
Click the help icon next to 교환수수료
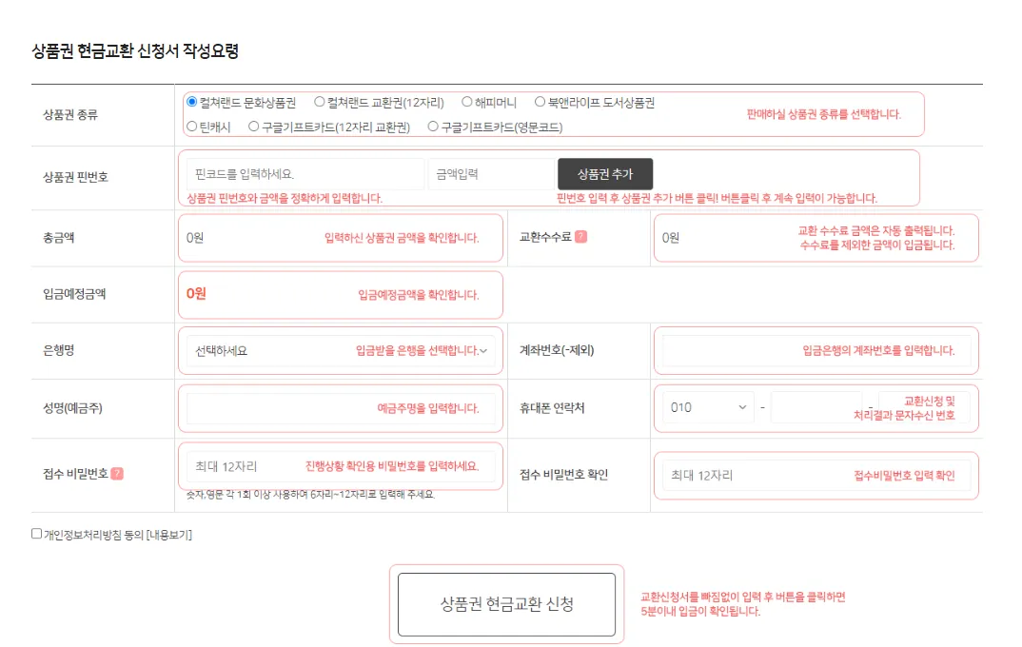580,237
